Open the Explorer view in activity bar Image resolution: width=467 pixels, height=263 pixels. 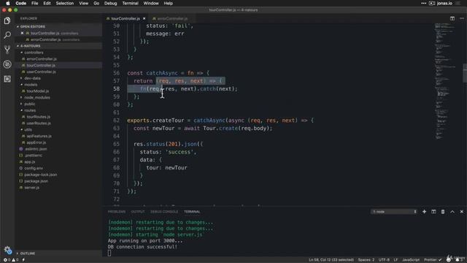[7, 20]
